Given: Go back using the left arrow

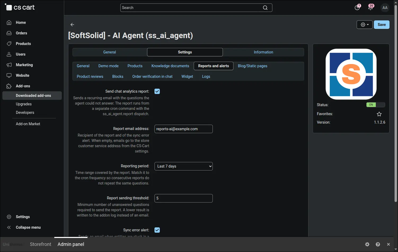Looking at the screenshot, I should tap(72, 25).
